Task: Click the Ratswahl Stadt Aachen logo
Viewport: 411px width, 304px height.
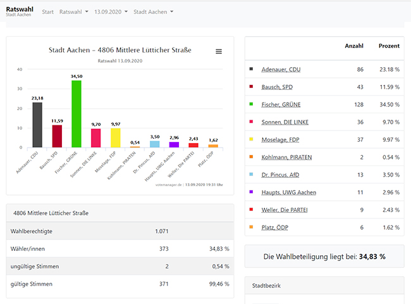Action: (18, 11)
